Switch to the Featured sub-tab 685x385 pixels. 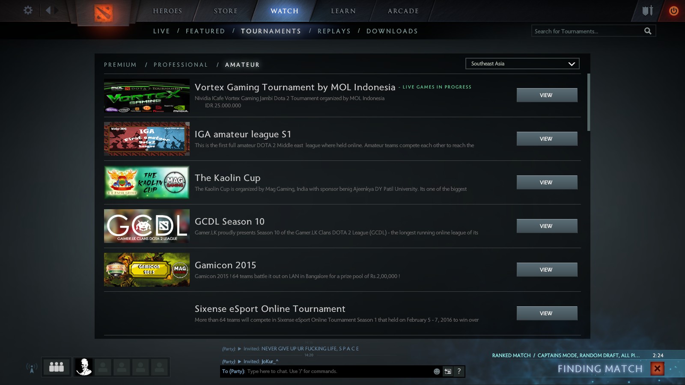click(205, 31)
